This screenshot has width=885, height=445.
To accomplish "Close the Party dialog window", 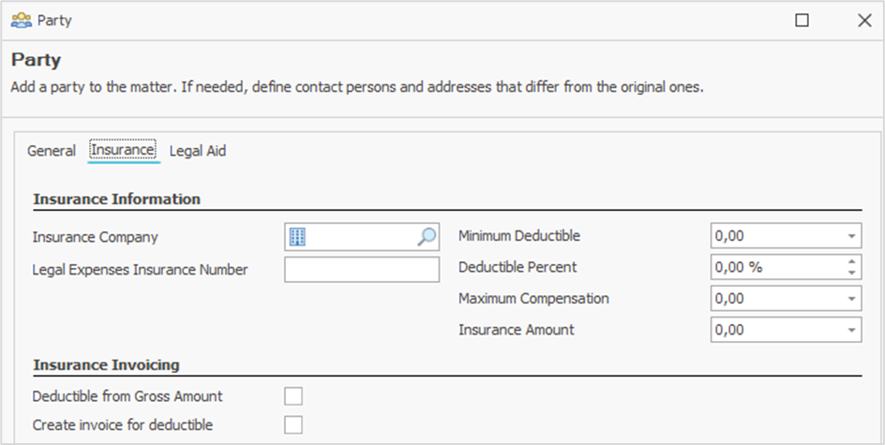I will tap(863, 20).
